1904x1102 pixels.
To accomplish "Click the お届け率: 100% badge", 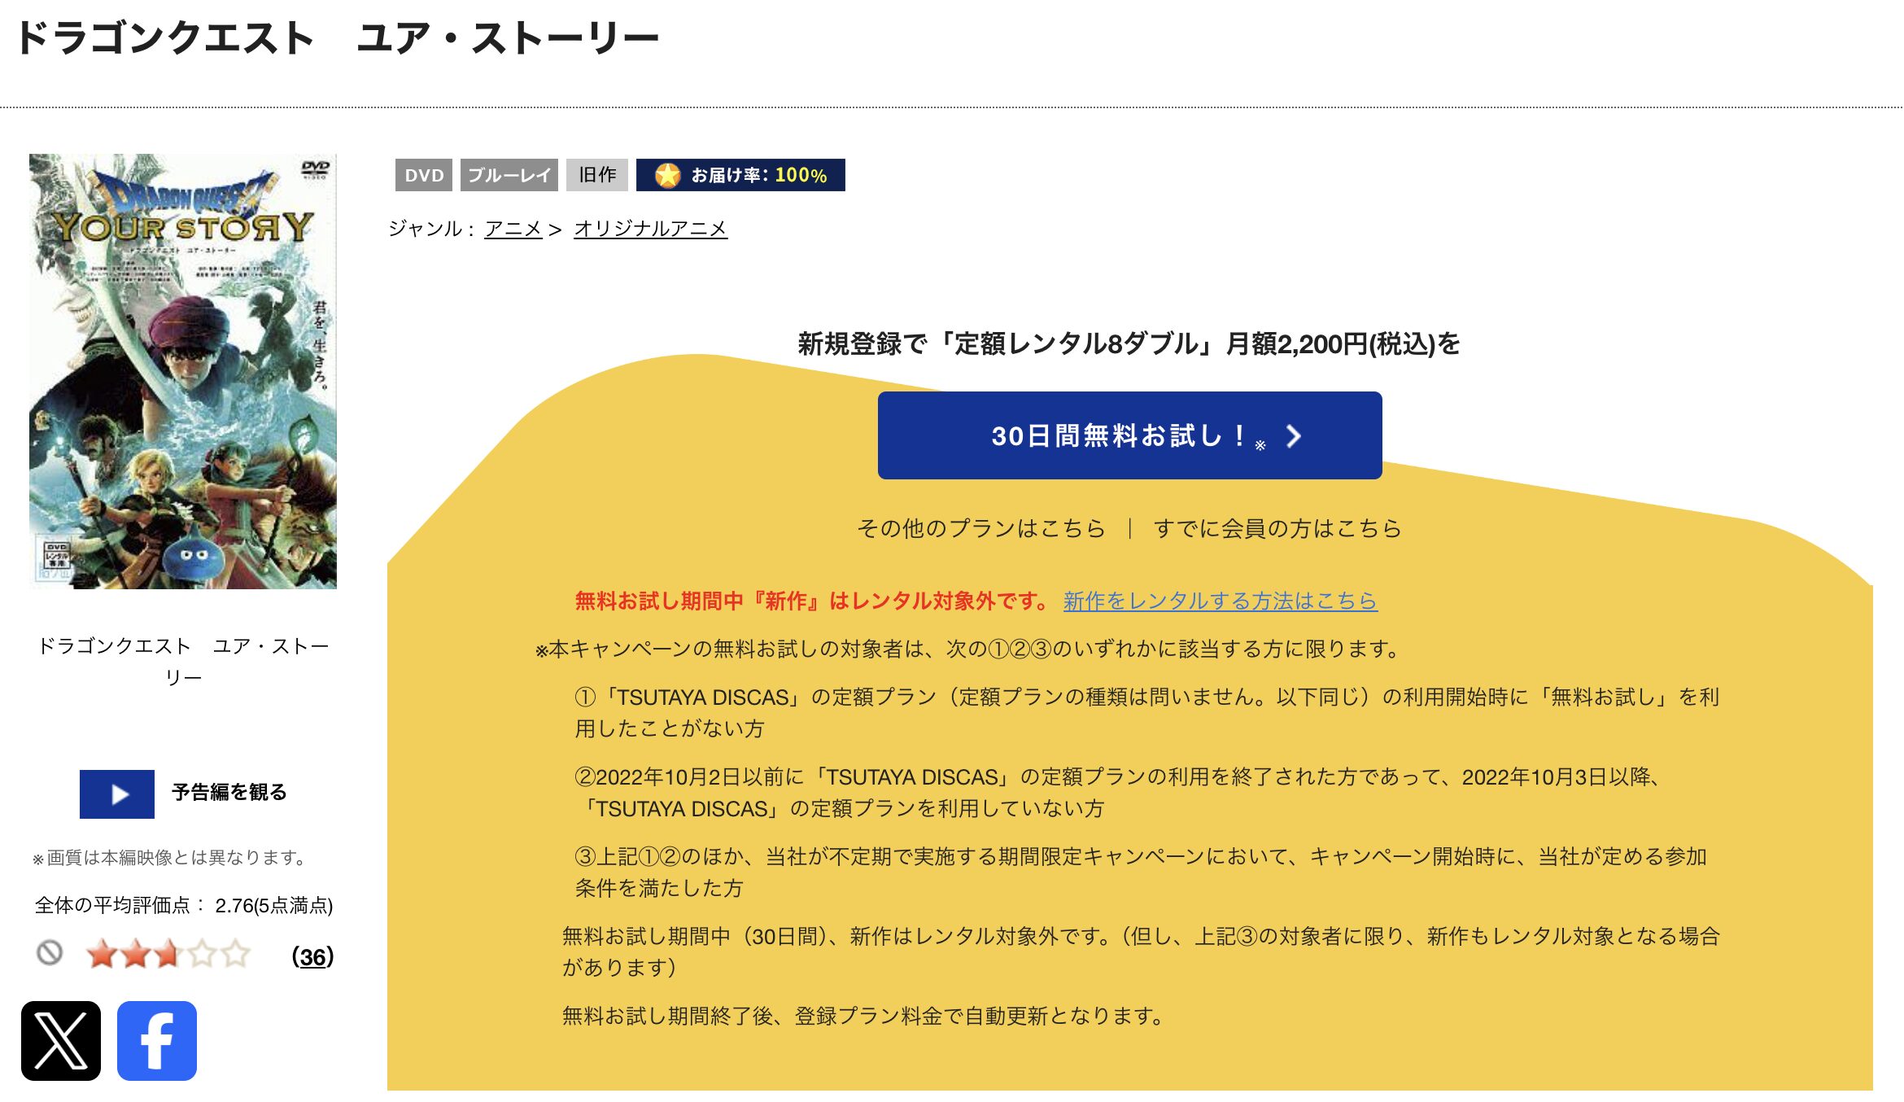I will (740, 175).
